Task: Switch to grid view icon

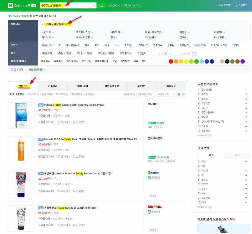Action: [183, 94]
